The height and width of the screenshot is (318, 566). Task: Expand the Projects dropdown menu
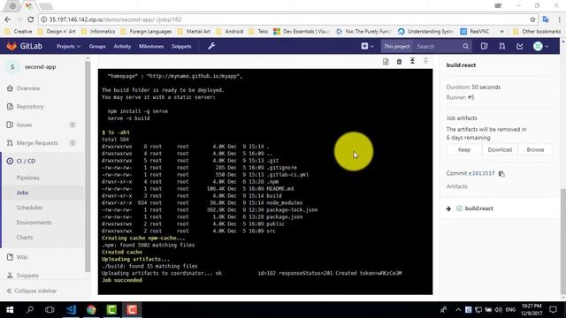(68, 46)
